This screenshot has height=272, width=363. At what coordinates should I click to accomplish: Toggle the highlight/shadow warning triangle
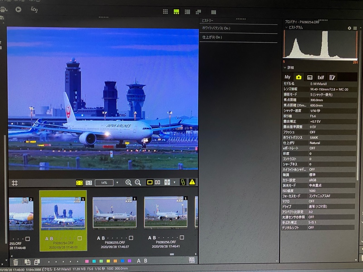pyautogui.click(x=192, y=182)
